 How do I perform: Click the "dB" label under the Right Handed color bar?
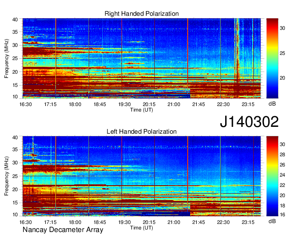(x=272, y=104)
